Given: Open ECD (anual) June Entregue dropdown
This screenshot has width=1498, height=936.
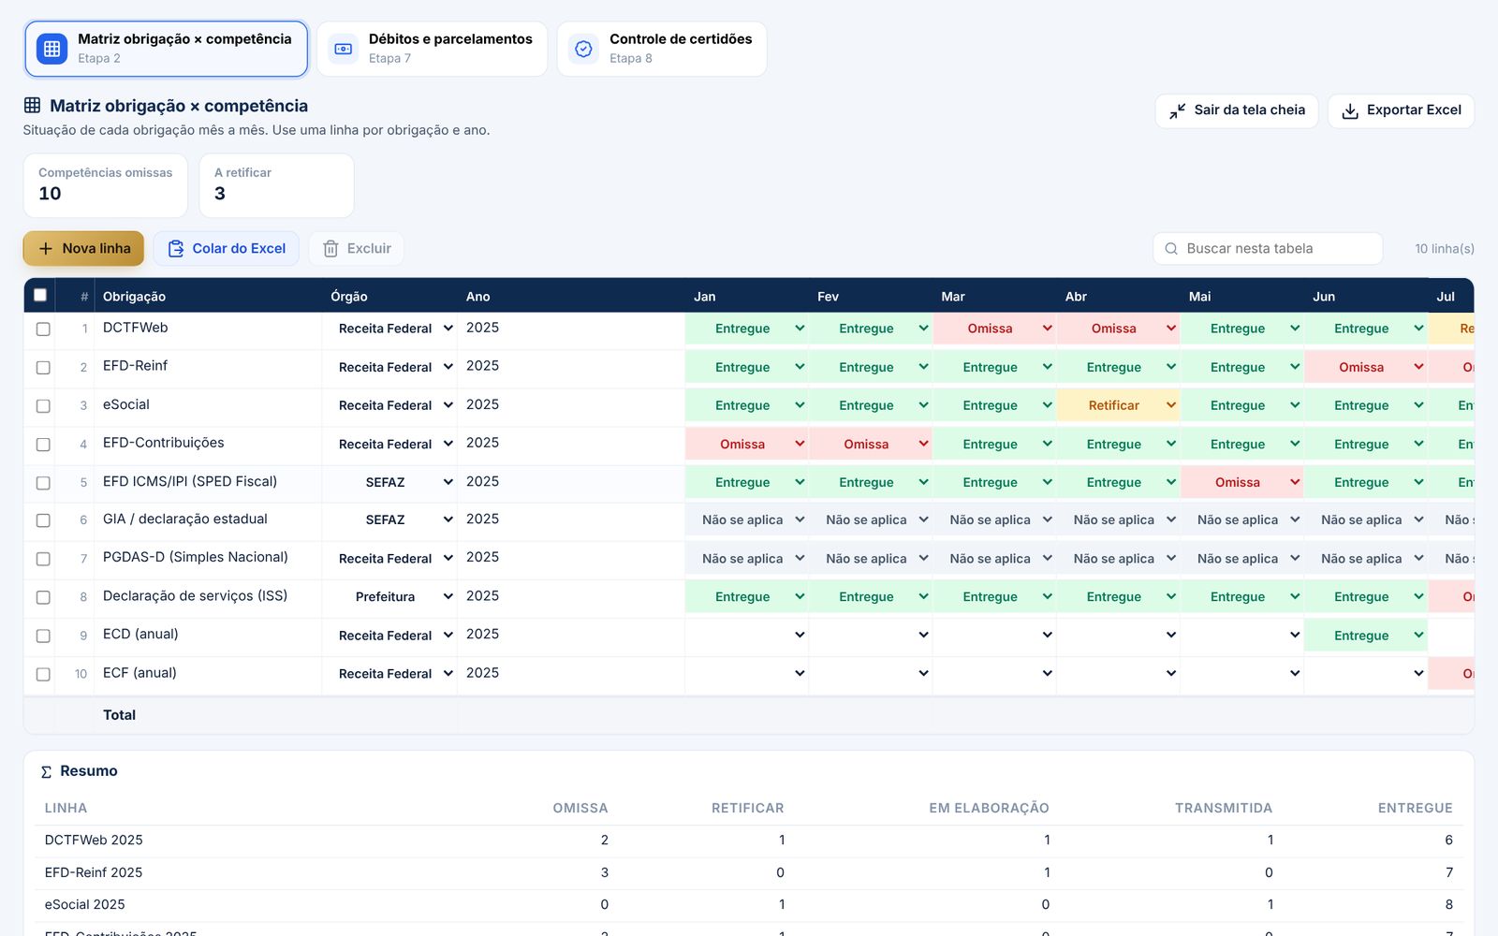Looking at the screenshot, I should click(1365, 635).
